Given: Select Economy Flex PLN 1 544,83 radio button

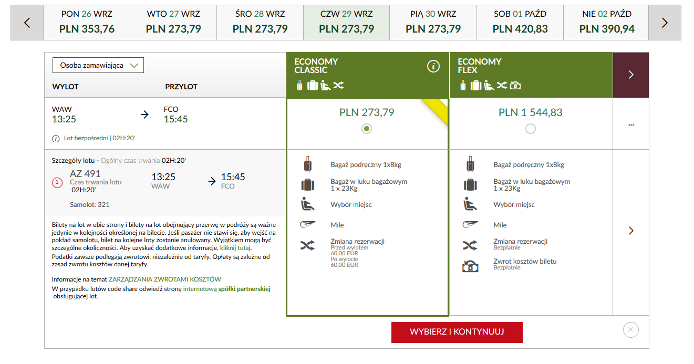Looking at the screenshot, I should (531, 129).
